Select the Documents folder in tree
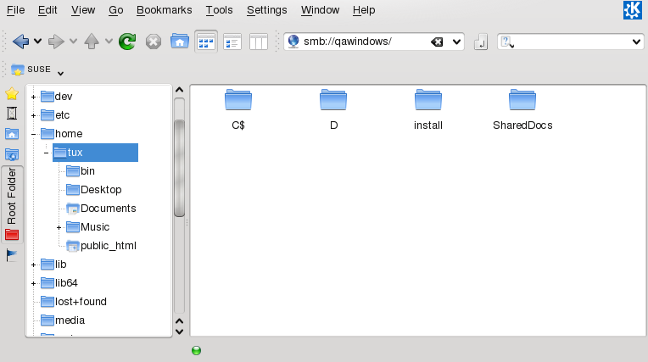648x362 pixels. (108, 209)
